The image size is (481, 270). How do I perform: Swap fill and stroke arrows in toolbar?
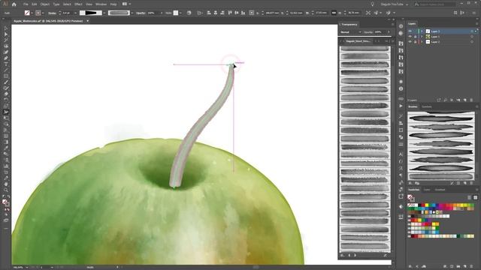(8, 196)
